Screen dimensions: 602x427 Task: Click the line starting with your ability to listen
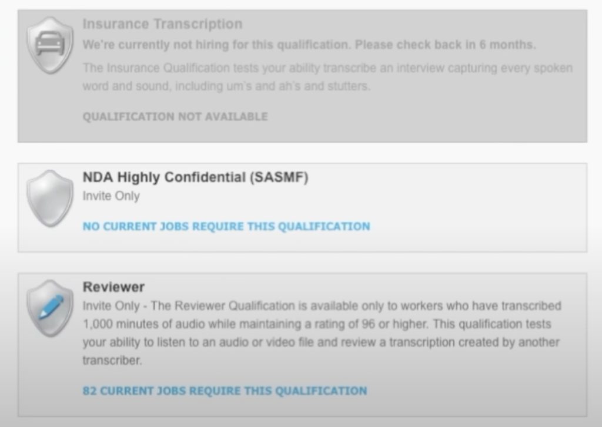[321, 342]
